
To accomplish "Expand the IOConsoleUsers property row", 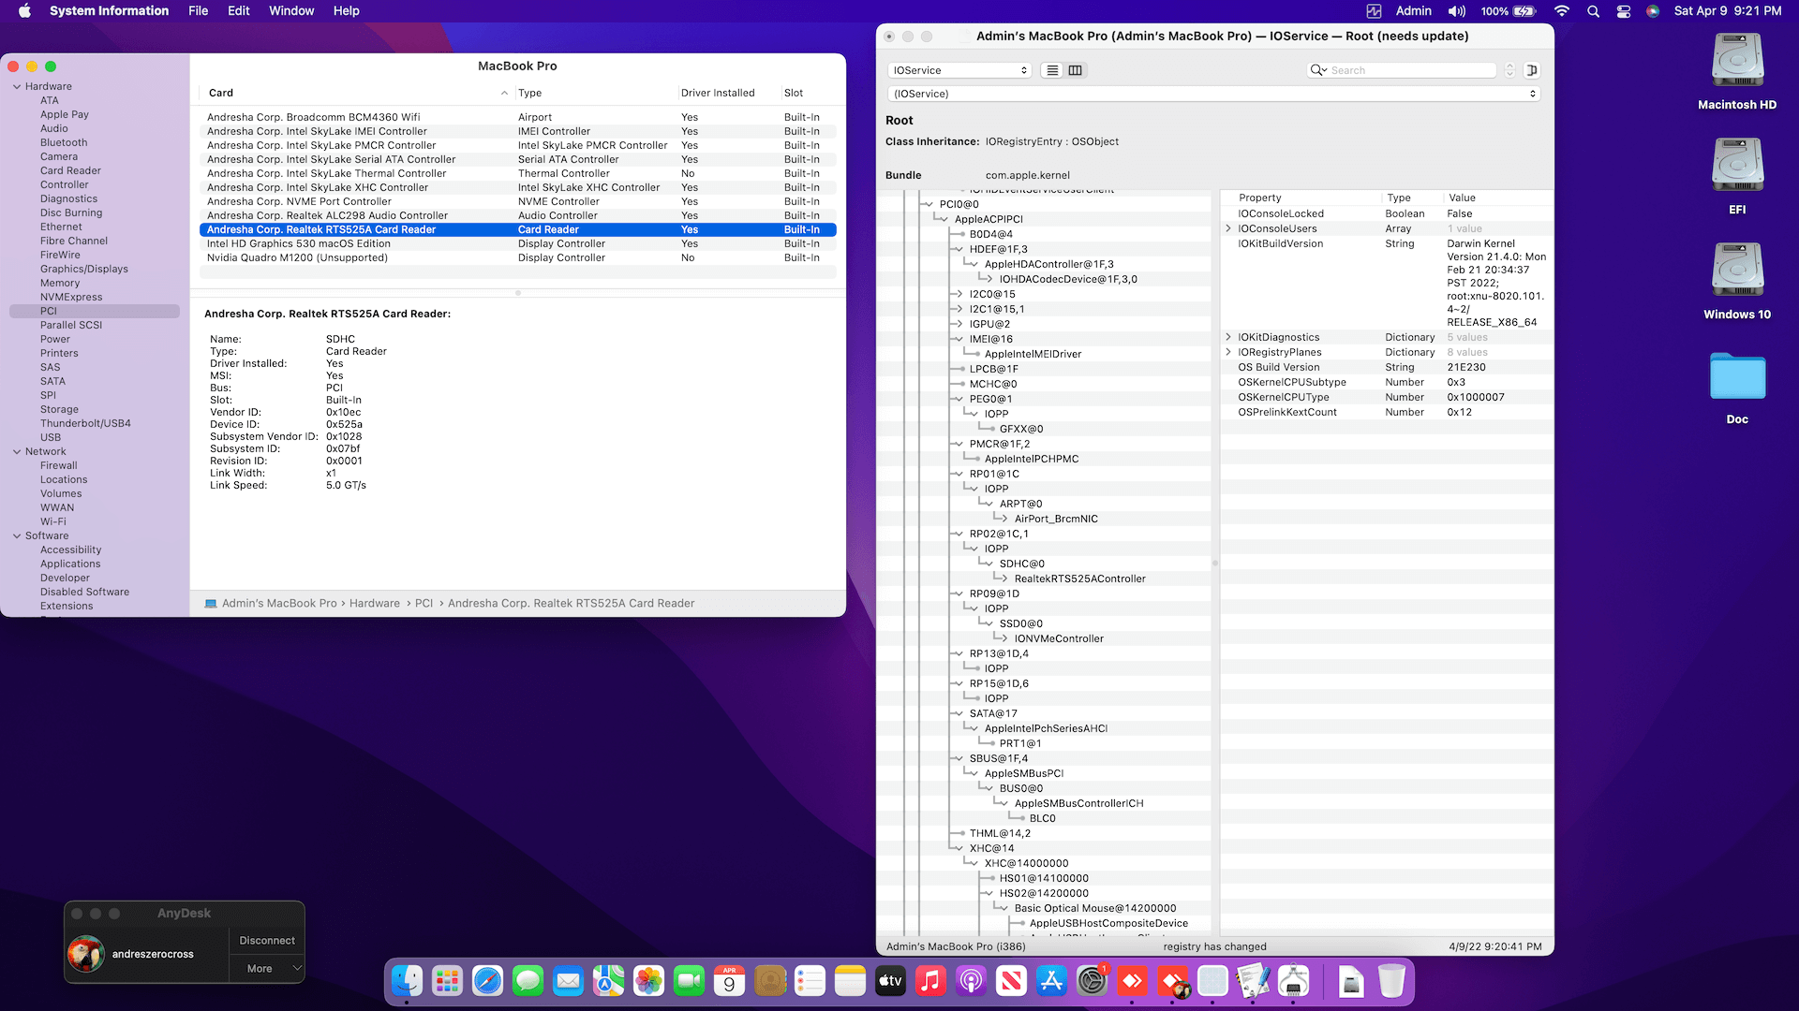I will tap(1228, 228).
